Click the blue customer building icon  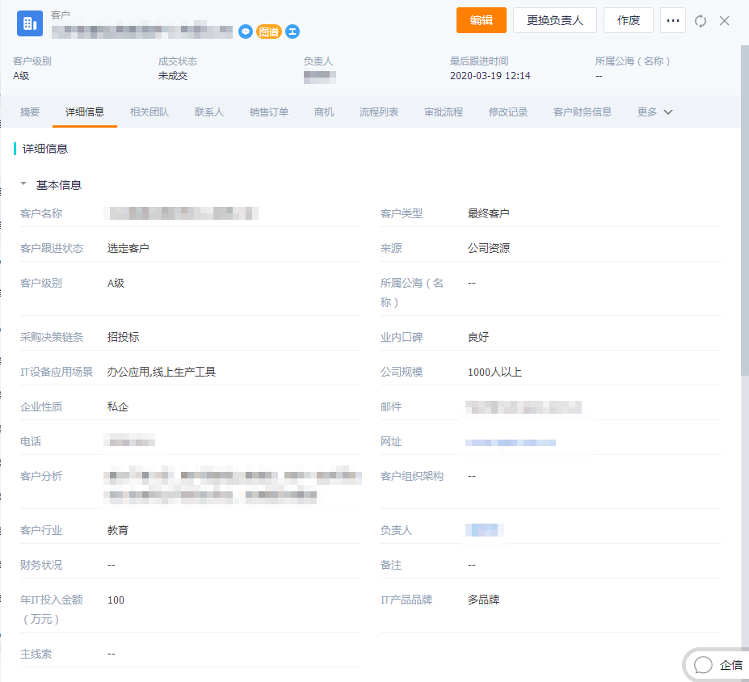click(32, 23)
